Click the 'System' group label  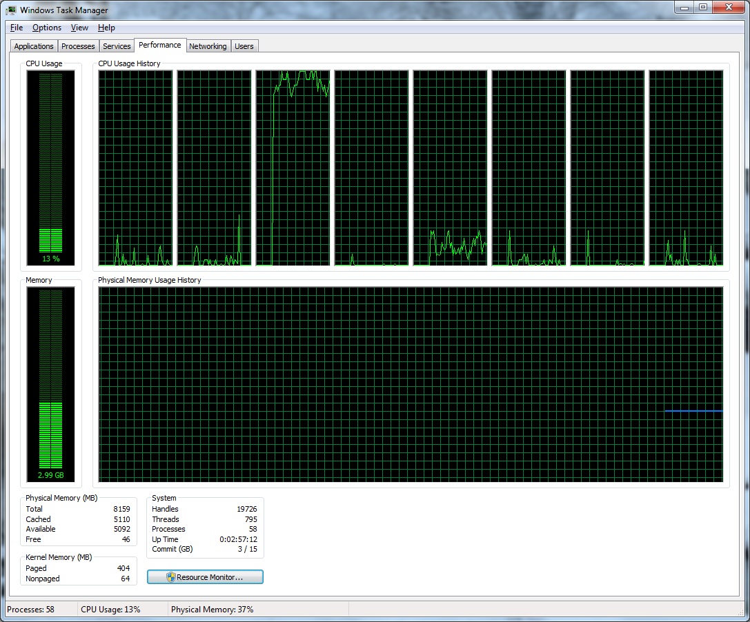tap(164, 498)
